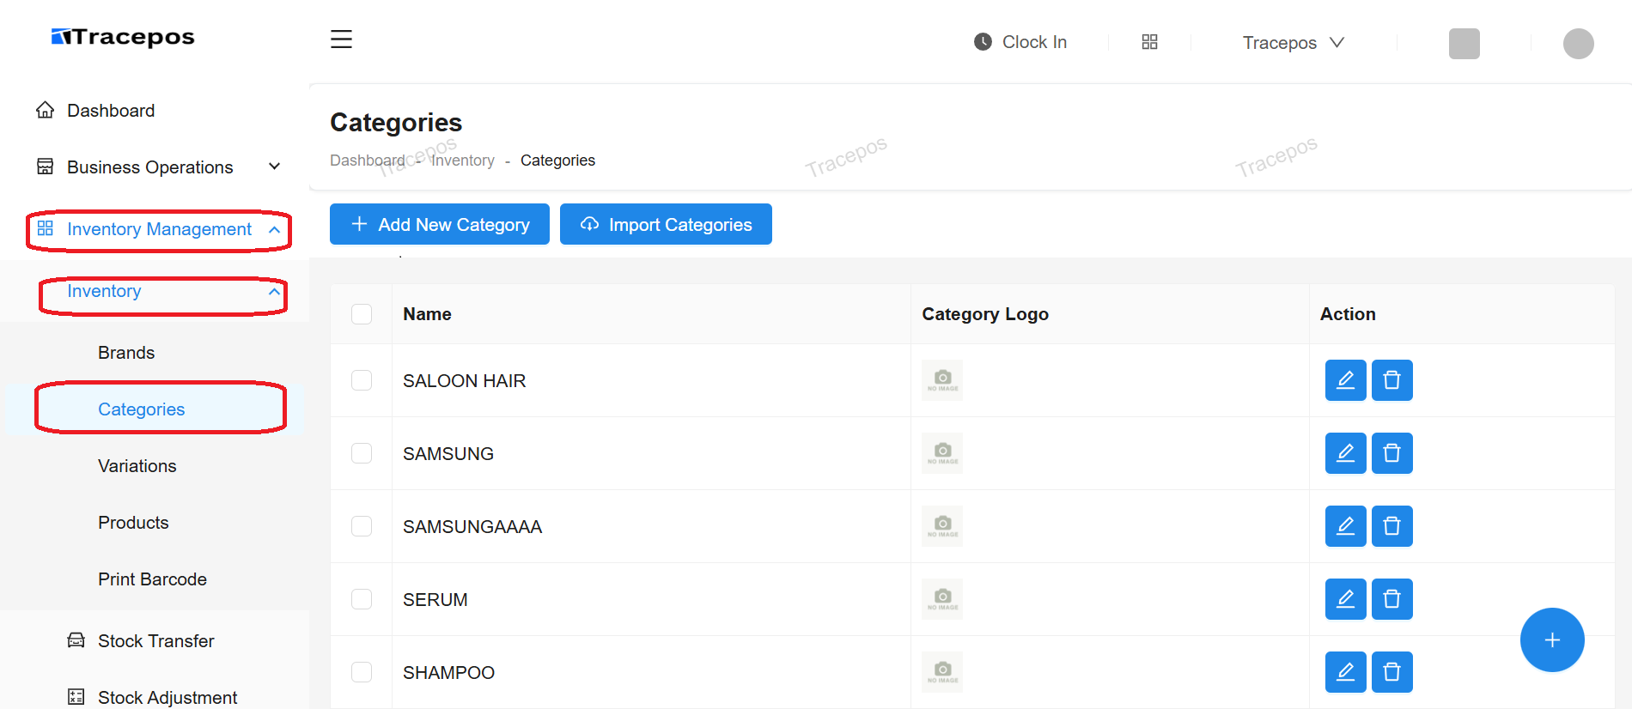Image resolution: width=1632 pixels, height=709 pixels.
Task: Delete the SAMSUNGAAAA category
Action: (1391, 526)
